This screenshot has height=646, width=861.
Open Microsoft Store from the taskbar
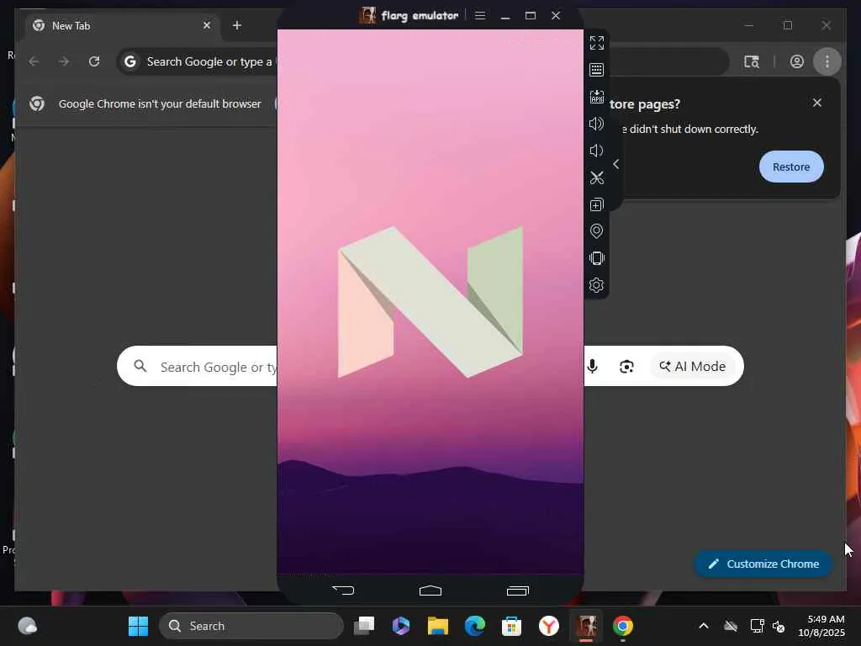coord(511,626)
